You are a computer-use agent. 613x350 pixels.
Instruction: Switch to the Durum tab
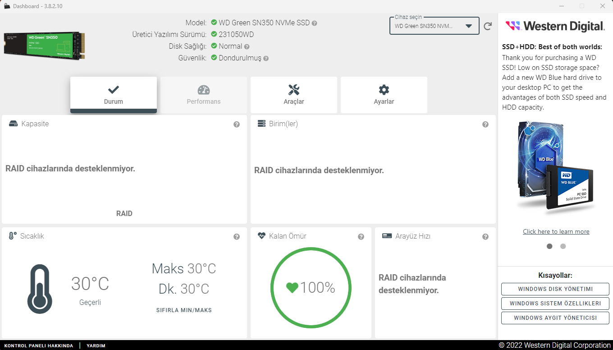pos(114,95)
